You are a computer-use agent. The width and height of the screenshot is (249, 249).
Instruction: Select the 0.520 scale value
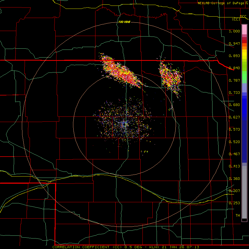point(234,142)
